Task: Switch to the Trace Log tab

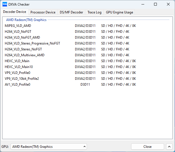Action: coord(94,12)
